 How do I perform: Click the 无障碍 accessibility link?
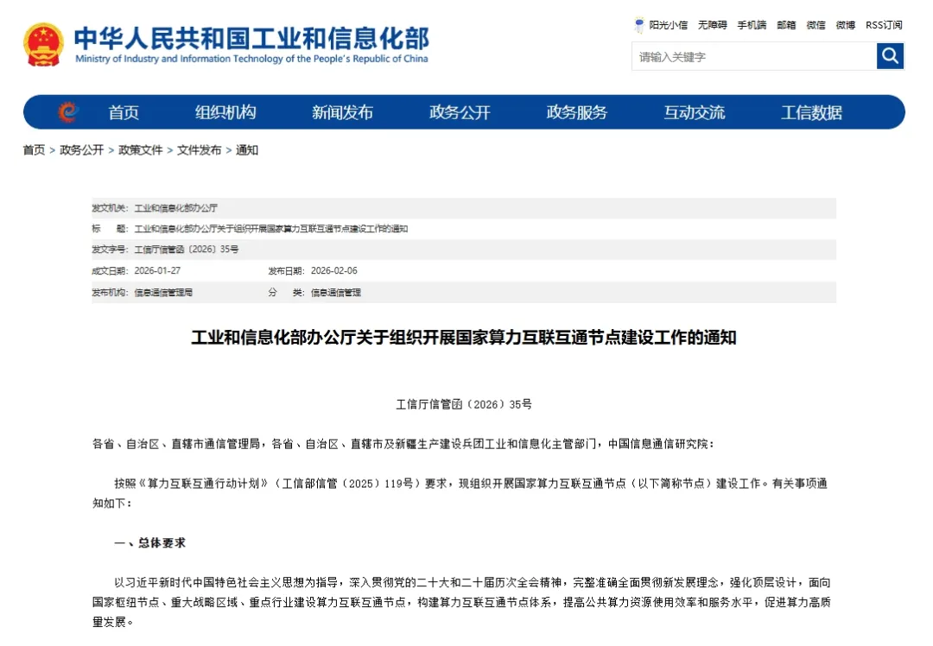(x=713, y=25)
